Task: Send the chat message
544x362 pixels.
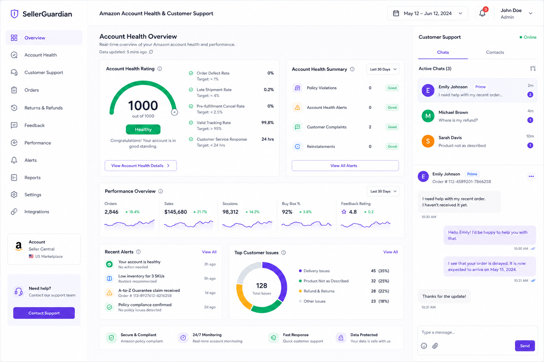Action: [525, 346]
